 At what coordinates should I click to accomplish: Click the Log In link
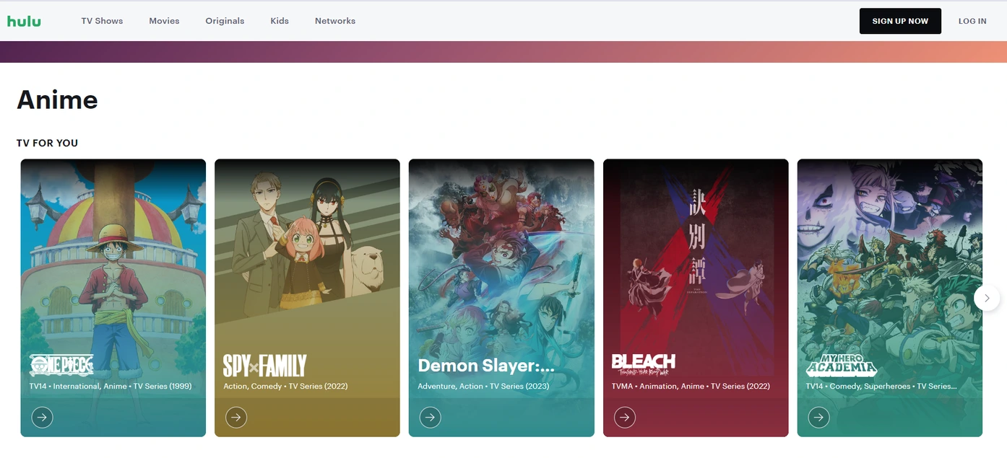(972, 21)
